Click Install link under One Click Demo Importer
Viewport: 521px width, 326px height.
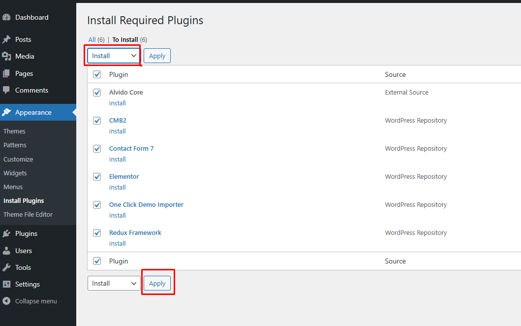[x=117, y=216]
